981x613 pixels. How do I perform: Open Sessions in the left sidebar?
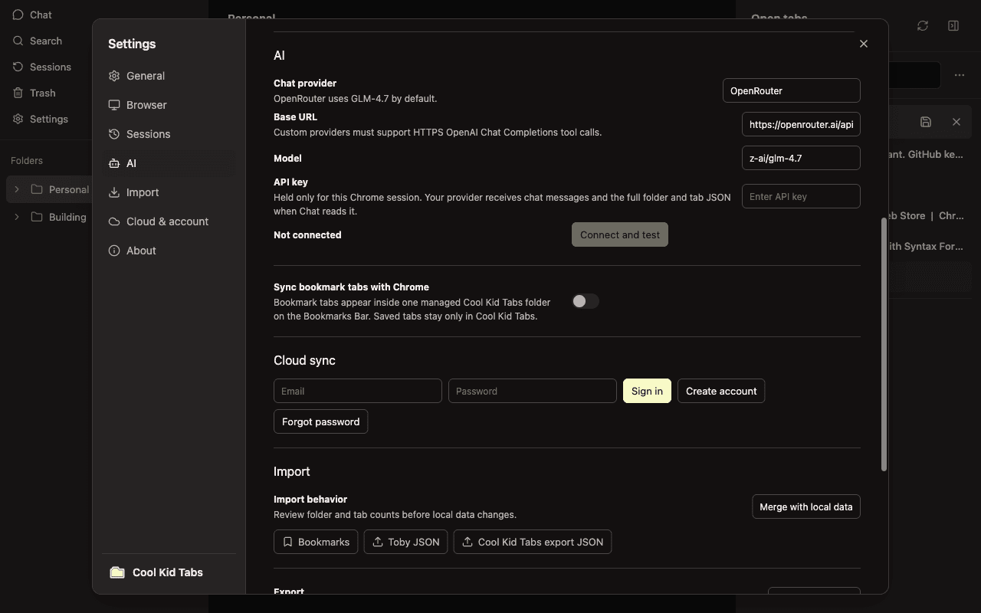tap(50, 67)
